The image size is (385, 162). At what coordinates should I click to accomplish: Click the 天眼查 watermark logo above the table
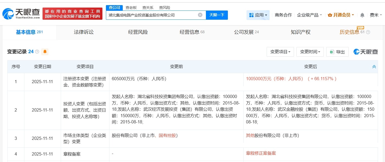(x=365, y=52)
